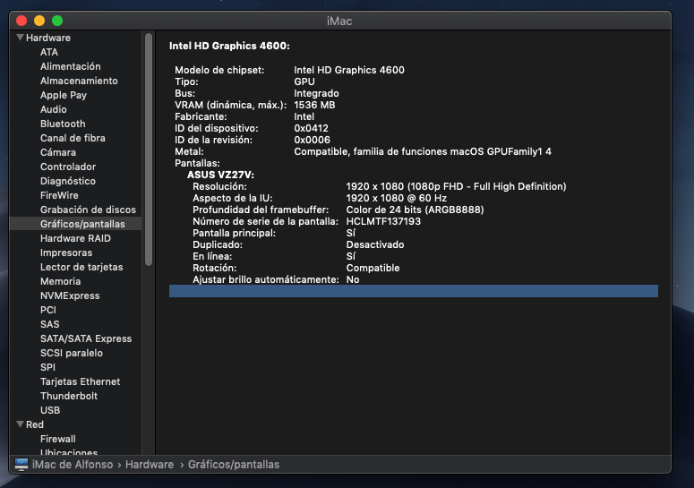The height and width of the screenshot is (488, 694).
Task: Open Alimentación category
Action: coord(71,66)
